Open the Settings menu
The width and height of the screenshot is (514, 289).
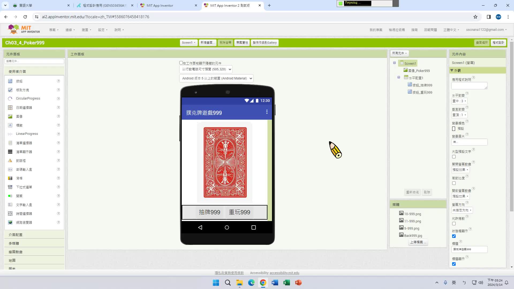(x=103, y=30)
